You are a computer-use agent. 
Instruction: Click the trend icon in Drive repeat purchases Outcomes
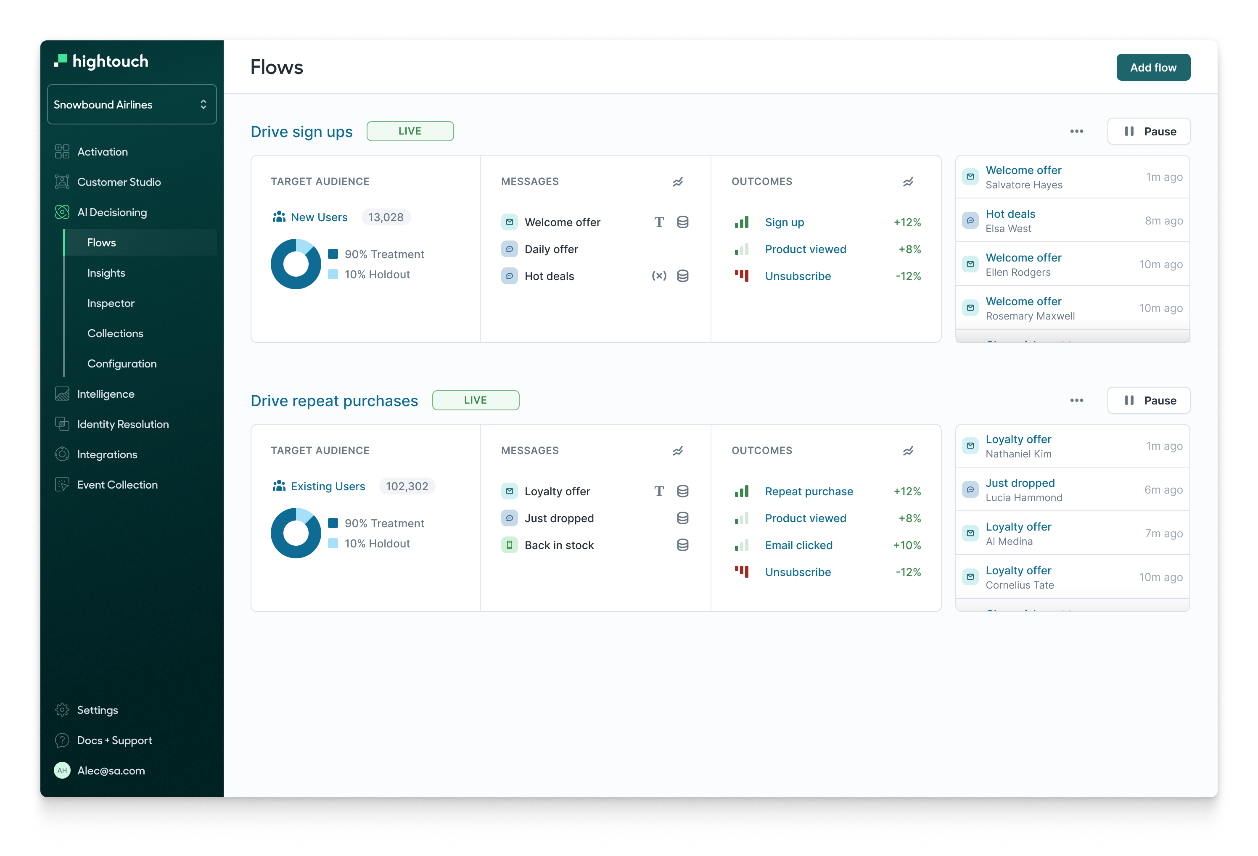point(908,451)
